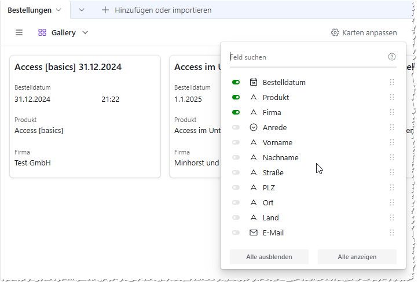Click the plus icon to add a list
418x284 pixels.
(105, 10)
